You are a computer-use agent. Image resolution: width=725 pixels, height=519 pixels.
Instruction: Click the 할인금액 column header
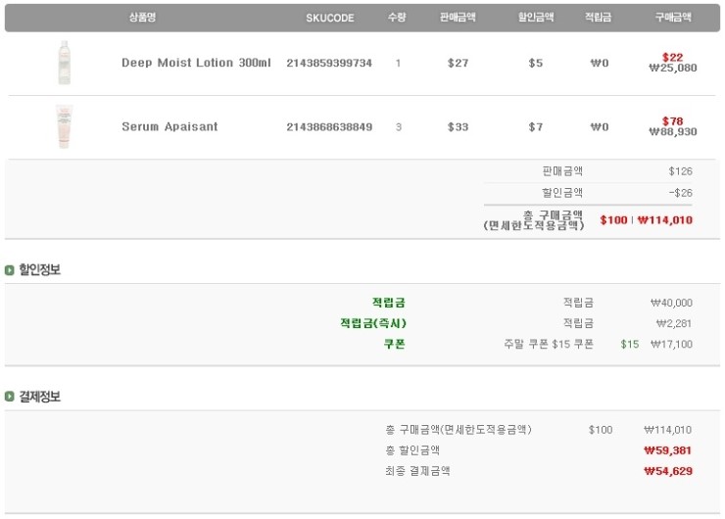click(x=536, y=18)
